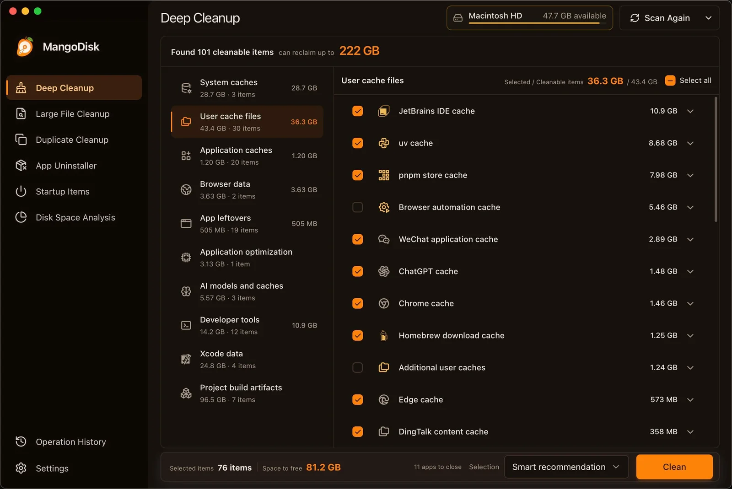Click the App leftovers window icon

coord(186,223)
